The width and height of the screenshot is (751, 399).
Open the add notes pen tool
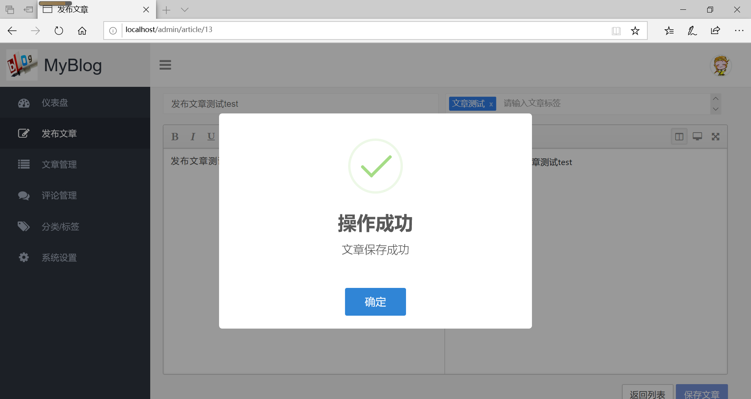[x=692, y=31]
